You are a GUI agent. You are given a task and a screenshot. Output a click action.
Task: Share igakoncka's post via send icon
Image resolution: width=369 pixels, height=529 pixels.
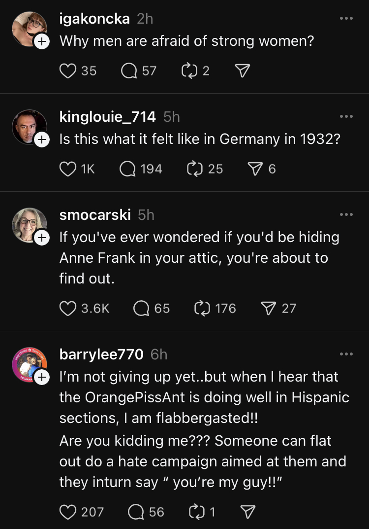(x=241, y=71)
